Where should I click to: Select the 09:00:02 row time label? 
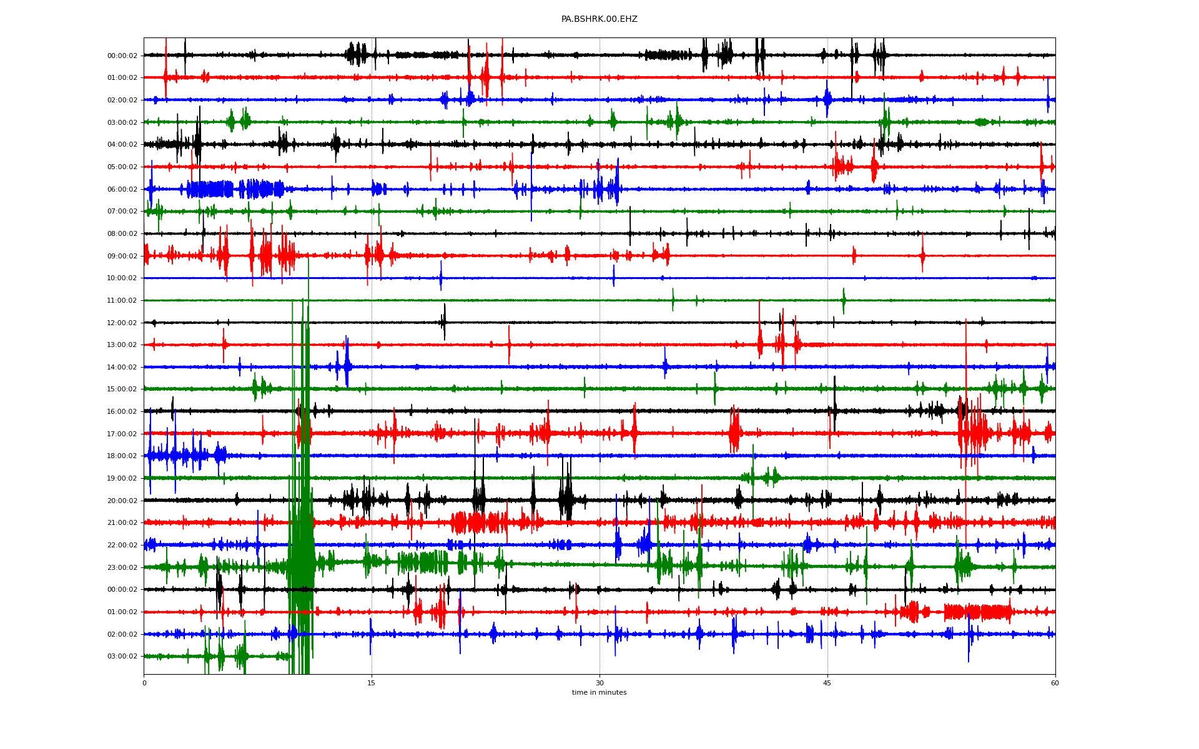click(x=122, y=256)
